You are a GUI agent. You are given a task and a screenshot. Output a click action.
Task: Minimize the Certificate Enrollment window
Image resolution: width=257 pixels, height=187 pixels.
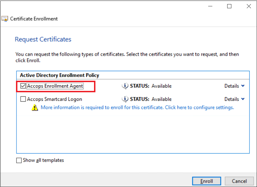coord(210,6)
